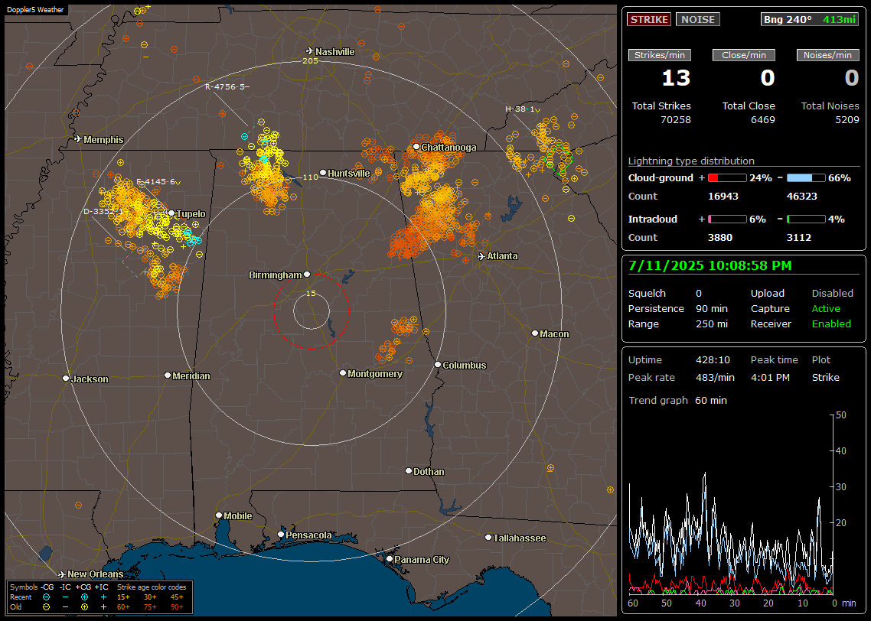
Task: Click the Total Close value 6469
Action: [x=762, y=119]
